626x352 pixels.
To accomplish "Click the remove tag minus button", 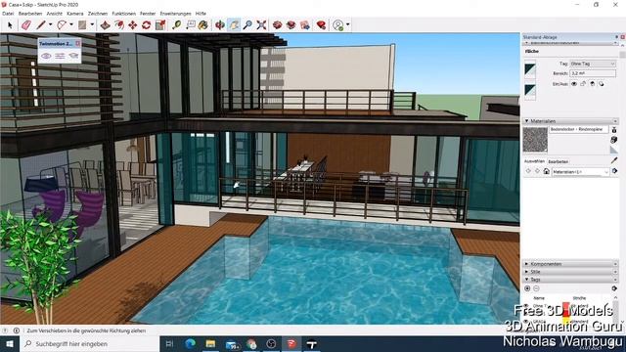I will (536, 288).
